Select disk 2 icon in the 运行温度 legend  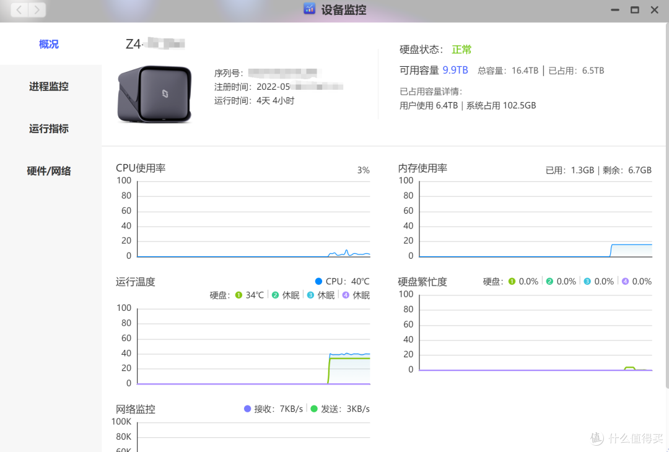[275, 295]
